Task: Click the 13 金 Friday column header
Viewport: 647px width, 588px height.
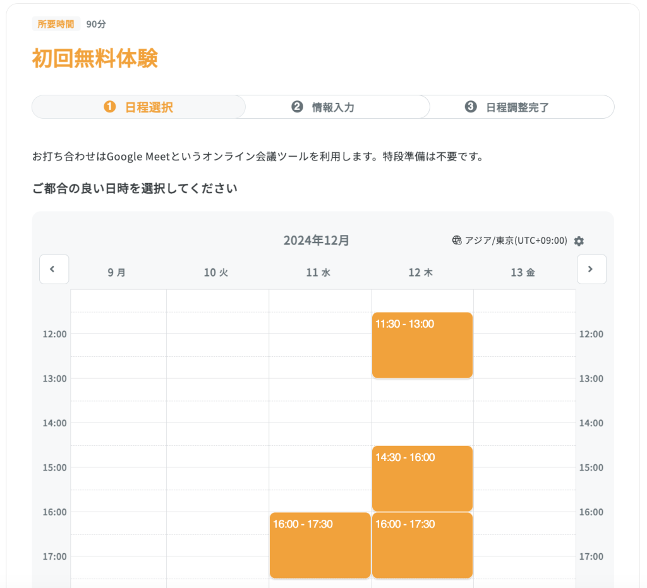Action: tap(523, 273)
